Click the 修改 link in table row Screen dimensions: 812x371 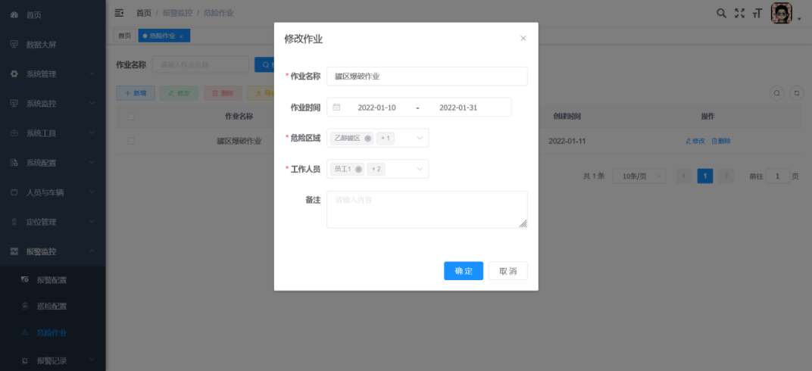695,141
